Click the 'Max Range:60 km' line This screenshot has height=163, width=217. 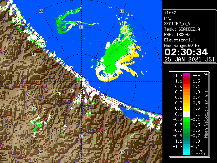[182, 46]
